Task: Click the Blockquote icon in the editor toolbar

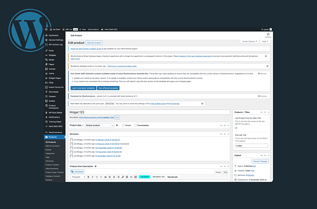Action: pos(106,177)
